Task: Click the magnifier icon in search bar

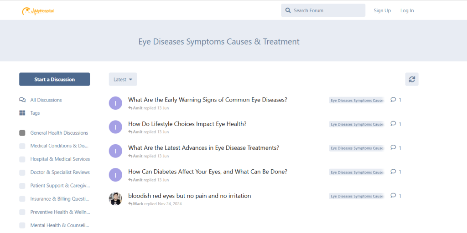Action: coord(288,10)
